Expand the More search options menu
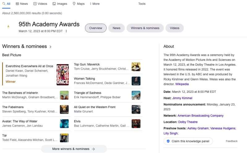Screen dimensions: 247x153 (x=95, y=4)
